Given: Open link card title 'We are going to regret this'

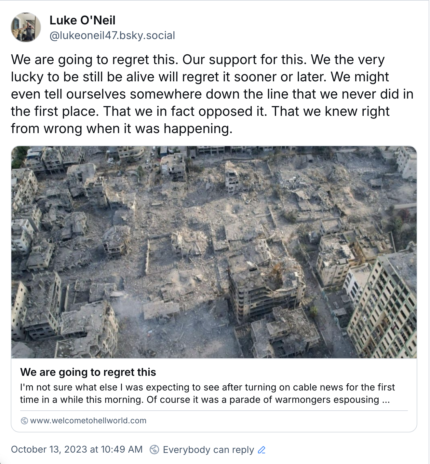Looking at the screenshot, I should click(88, 372).
